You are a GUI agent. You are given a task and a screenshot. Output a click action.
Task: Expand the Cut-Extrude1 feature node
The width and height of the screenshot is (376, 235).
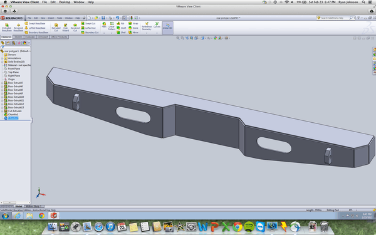point(2,111)
